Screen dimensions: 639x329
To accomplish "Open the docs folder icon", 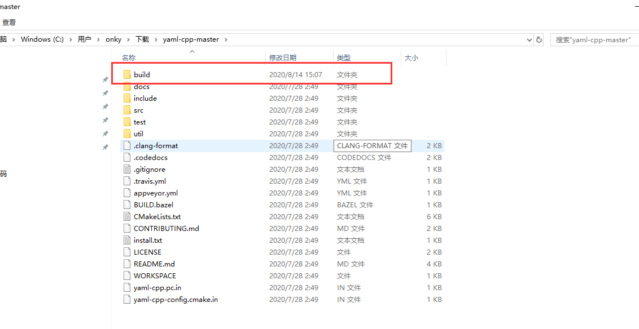I will coord(128,86).
